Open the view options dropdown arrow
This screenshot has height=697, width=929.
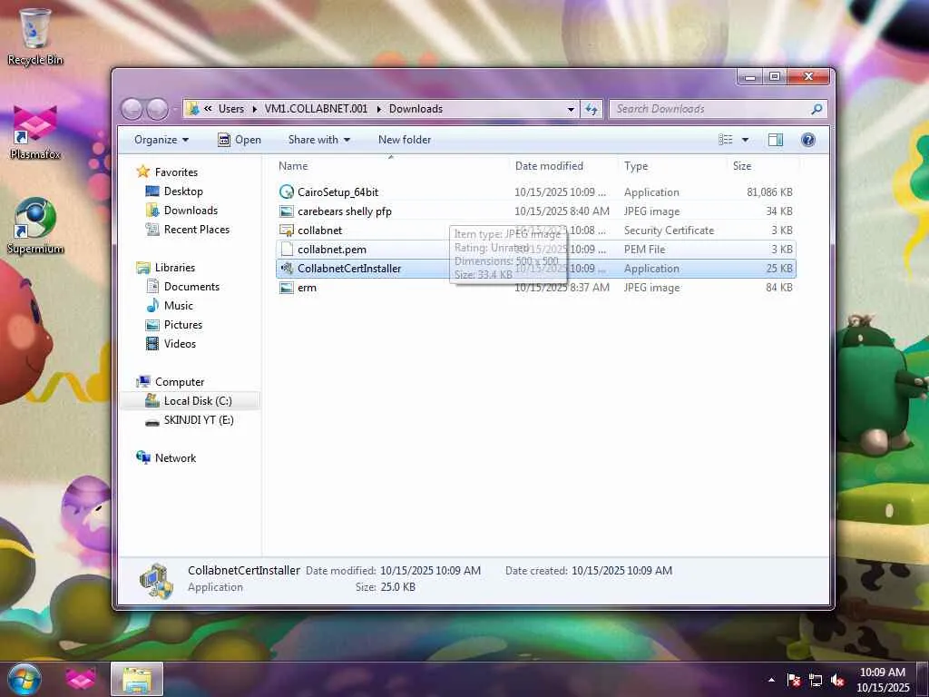click(x=746, y=140)
